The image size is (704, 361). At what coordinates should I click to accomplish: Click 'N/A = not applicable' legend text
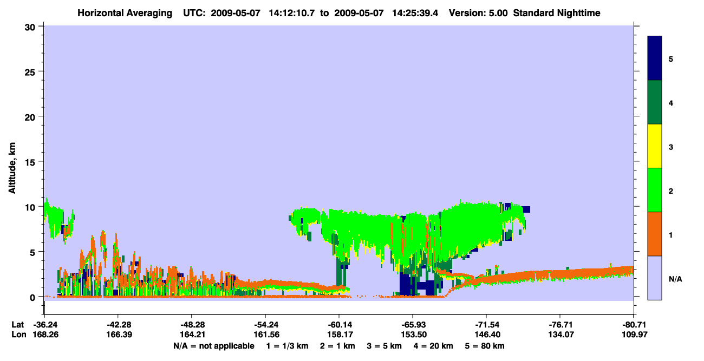213,345
